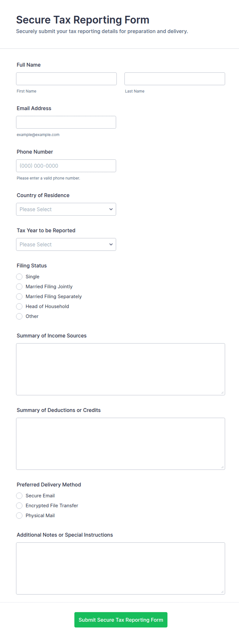
Task: Expand the Tax Year to be Reported dropdown
Action: point(66,244)
